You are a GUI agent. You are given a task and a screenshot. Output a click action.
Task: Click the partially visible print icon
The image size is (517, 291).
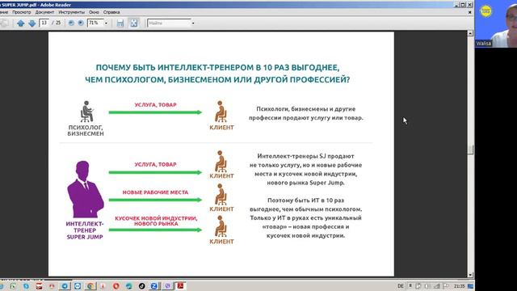(x=4, y=23)
